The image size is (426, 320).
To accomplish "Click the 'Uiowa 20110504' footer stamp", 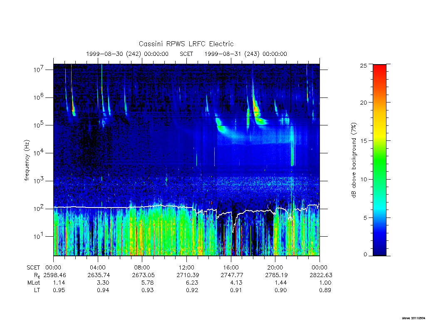I will point(413,318).
